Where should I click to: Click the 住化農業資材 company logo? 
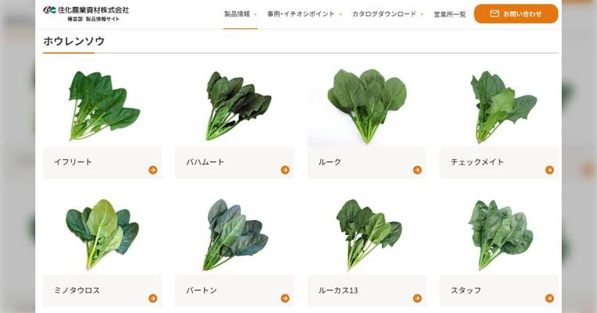86,14
